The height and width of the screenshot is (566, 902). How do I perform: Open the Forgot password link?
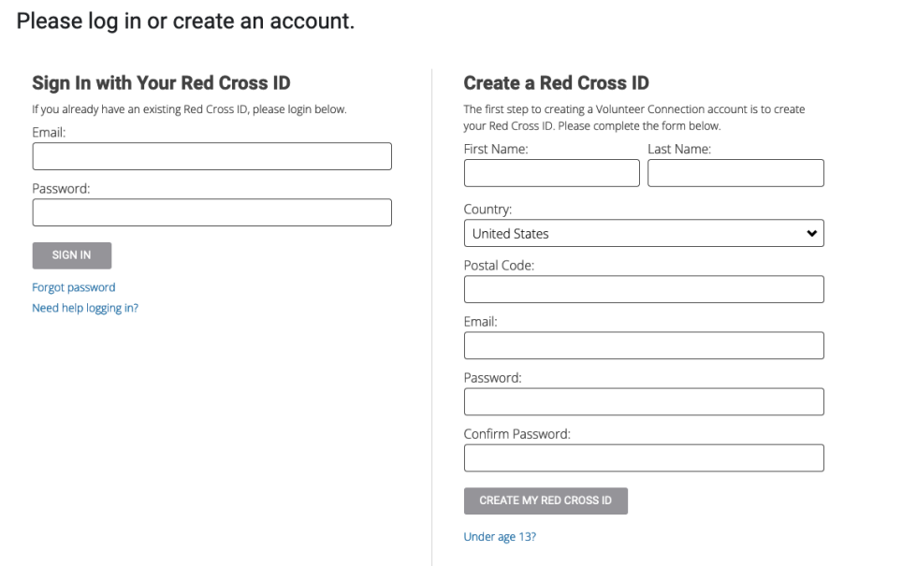(74, 287)
